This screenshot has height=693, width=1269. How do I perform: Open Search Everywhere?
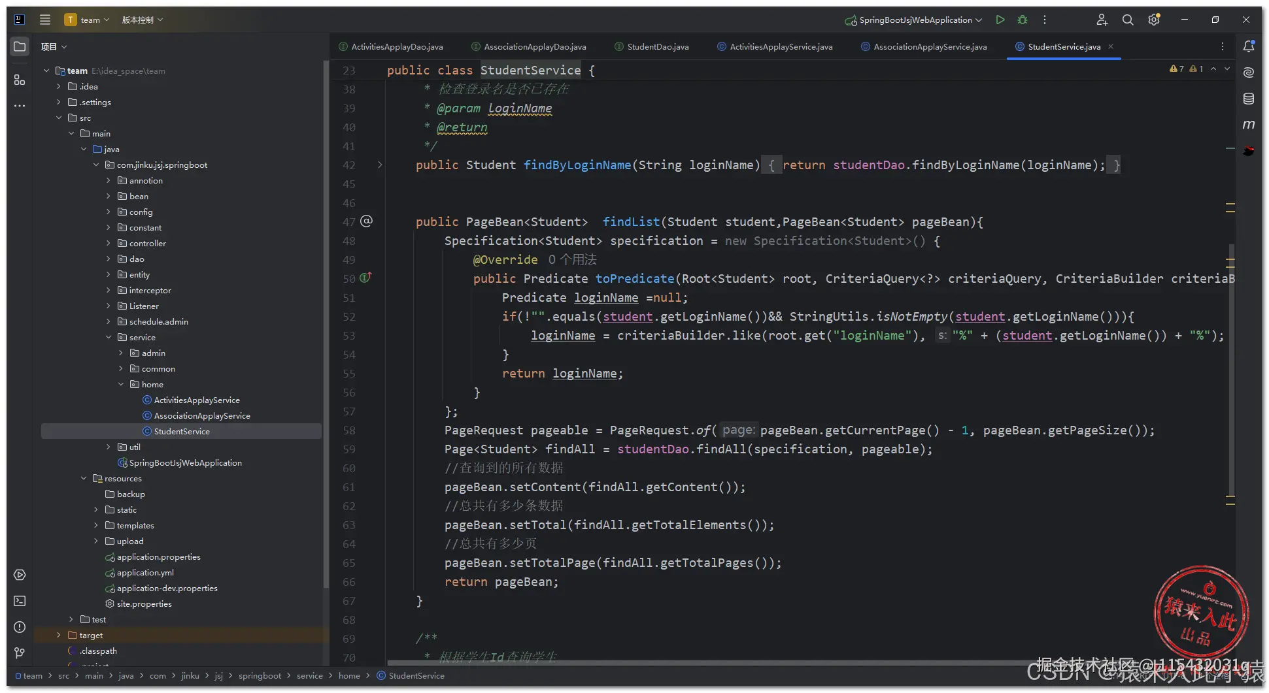(x=1128, y=20)
